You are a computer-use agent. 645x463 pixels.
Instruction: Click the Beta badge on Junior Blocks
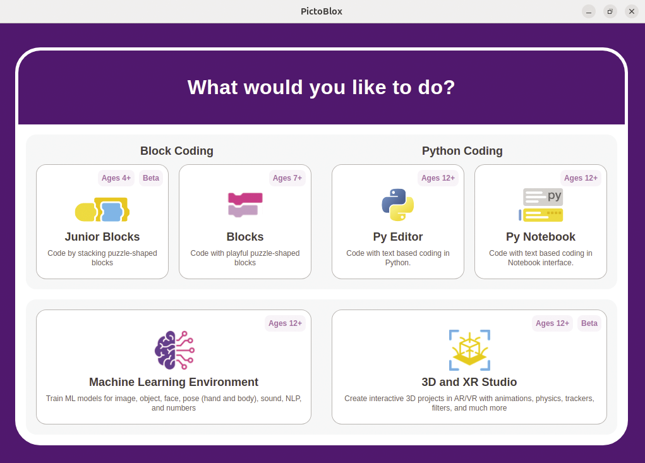[x=151, y=178]
